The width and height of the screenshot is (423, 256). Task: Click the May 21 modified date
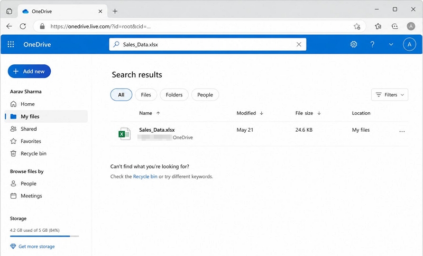coord(245,130)
